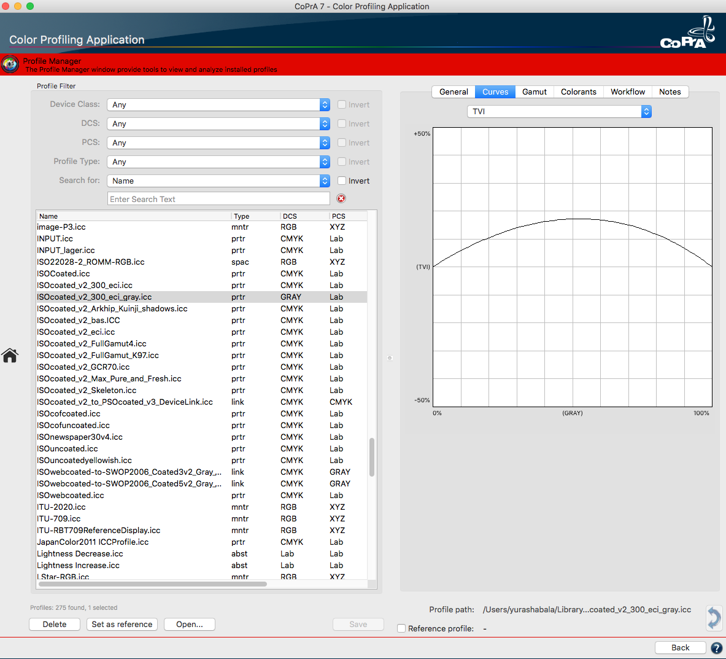Sort by the DCS column header

click(304, 216)
